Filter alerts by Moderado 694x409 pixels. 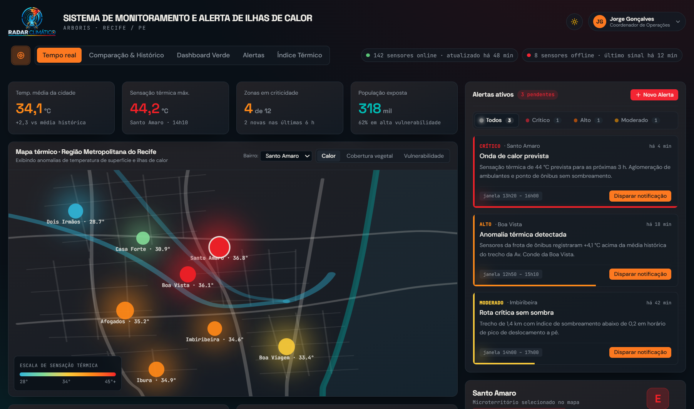coord(637,120)
